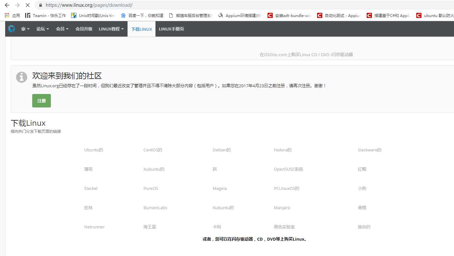Open the Appium环境搭建 bookmark
454x256 pixels.
click(x=240, y=15)
